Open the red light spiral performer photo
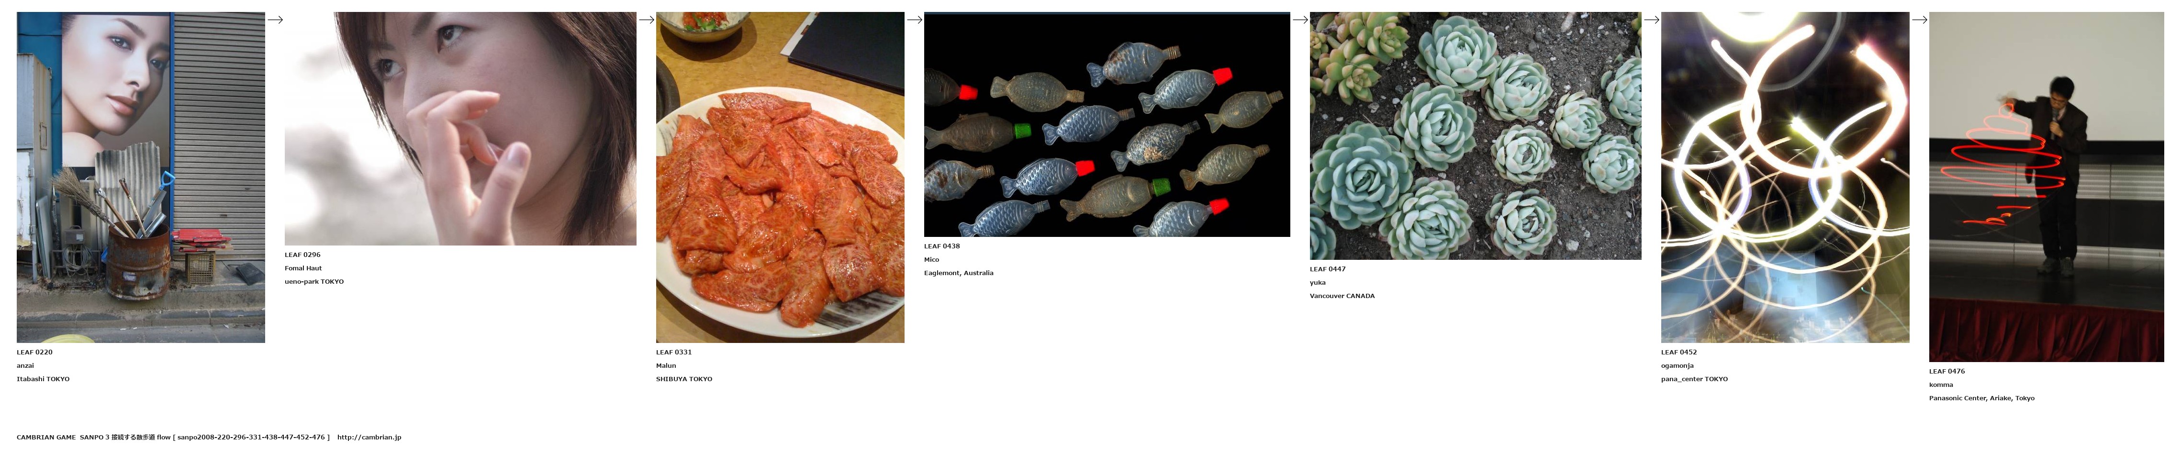The width and height of the screenshot is (2181, 449). 2047,187
